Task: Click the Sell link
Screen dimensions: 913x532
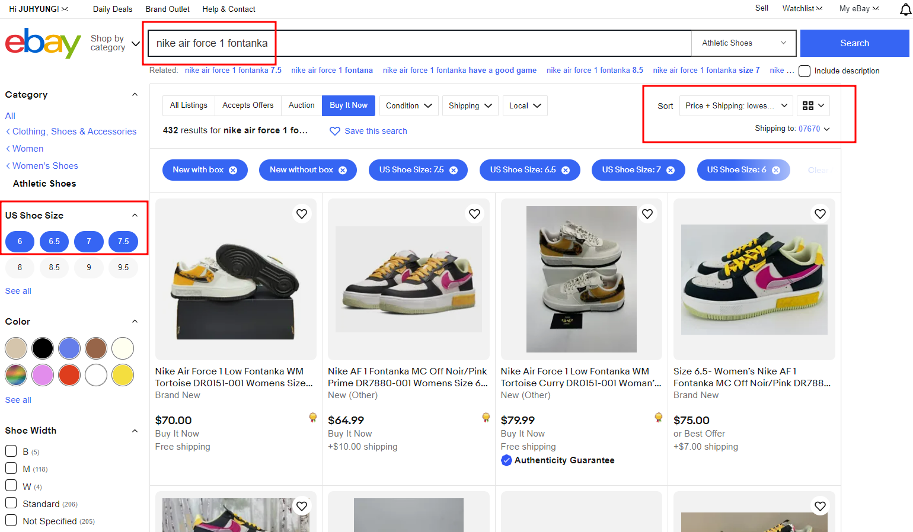Action: pyautogui.click(x=762, y=8)
